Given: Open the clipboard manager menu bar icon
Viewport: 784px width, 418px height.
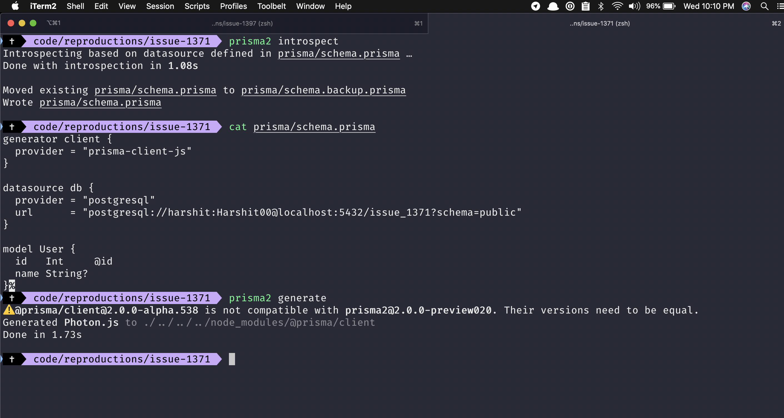Looking at the screenshot, I should click(585, 6).
